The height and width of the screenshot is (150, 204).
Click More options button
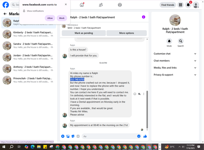(x=126, y=33)
